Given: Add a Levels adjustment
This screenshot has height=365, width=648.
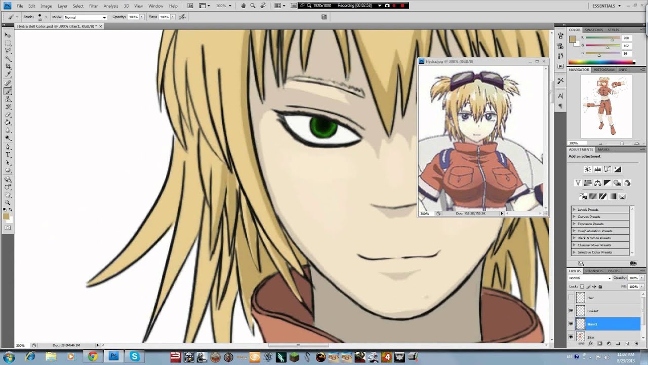Looking at the screenshot, I should [597, 169].
